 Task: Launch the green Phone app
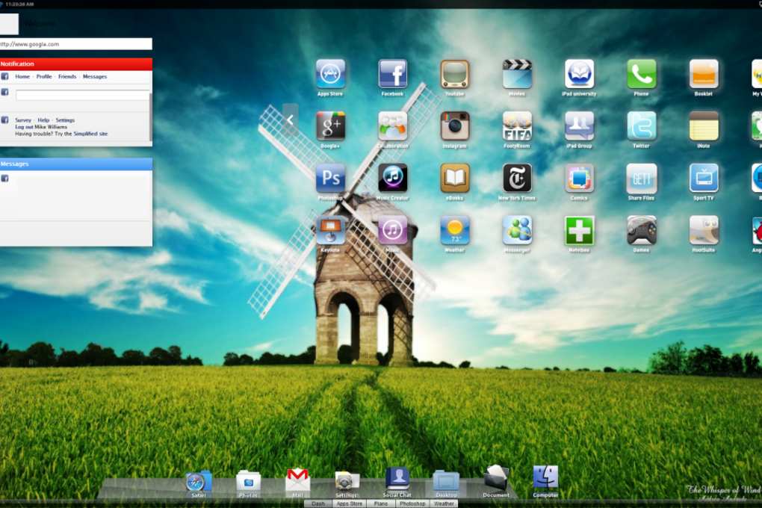pos(642,74)
